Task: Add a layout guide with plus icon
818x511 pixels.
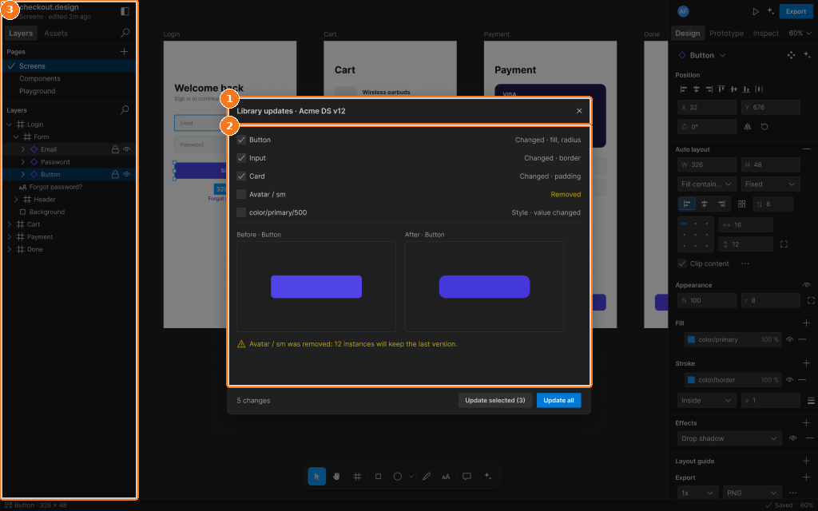Action: coord(807,461)
